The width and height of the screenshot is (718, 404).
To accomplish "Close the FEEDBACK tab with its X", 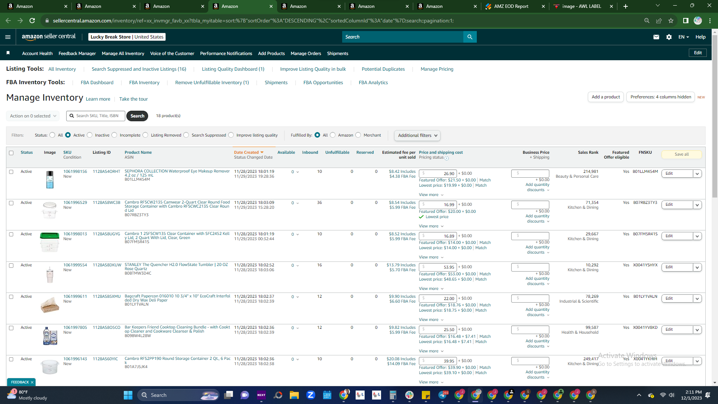I will click(x=32, y=382).
